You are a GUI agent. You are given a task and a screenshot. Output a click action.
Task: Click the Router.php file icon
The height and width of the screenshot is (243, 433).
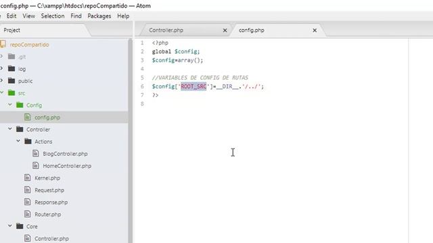tap(27, 214)
